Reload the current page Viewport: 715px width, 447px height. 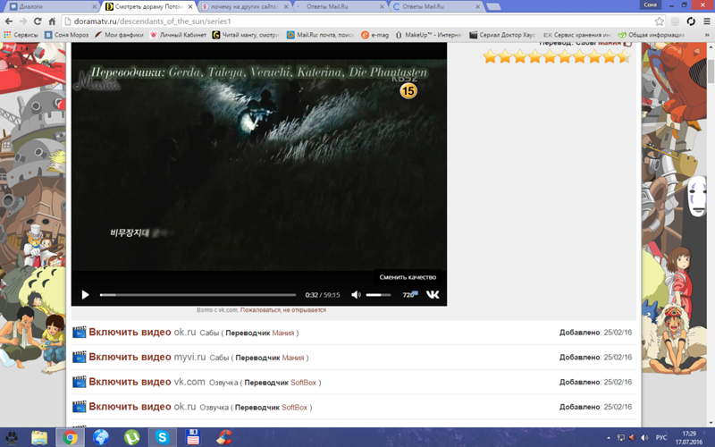click(x=38, y=21)
